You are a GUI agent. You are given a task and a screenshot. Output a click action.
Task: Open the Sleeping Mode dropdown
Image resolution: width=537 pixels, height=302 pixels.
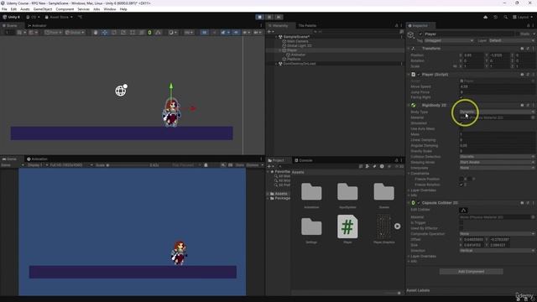497,162
